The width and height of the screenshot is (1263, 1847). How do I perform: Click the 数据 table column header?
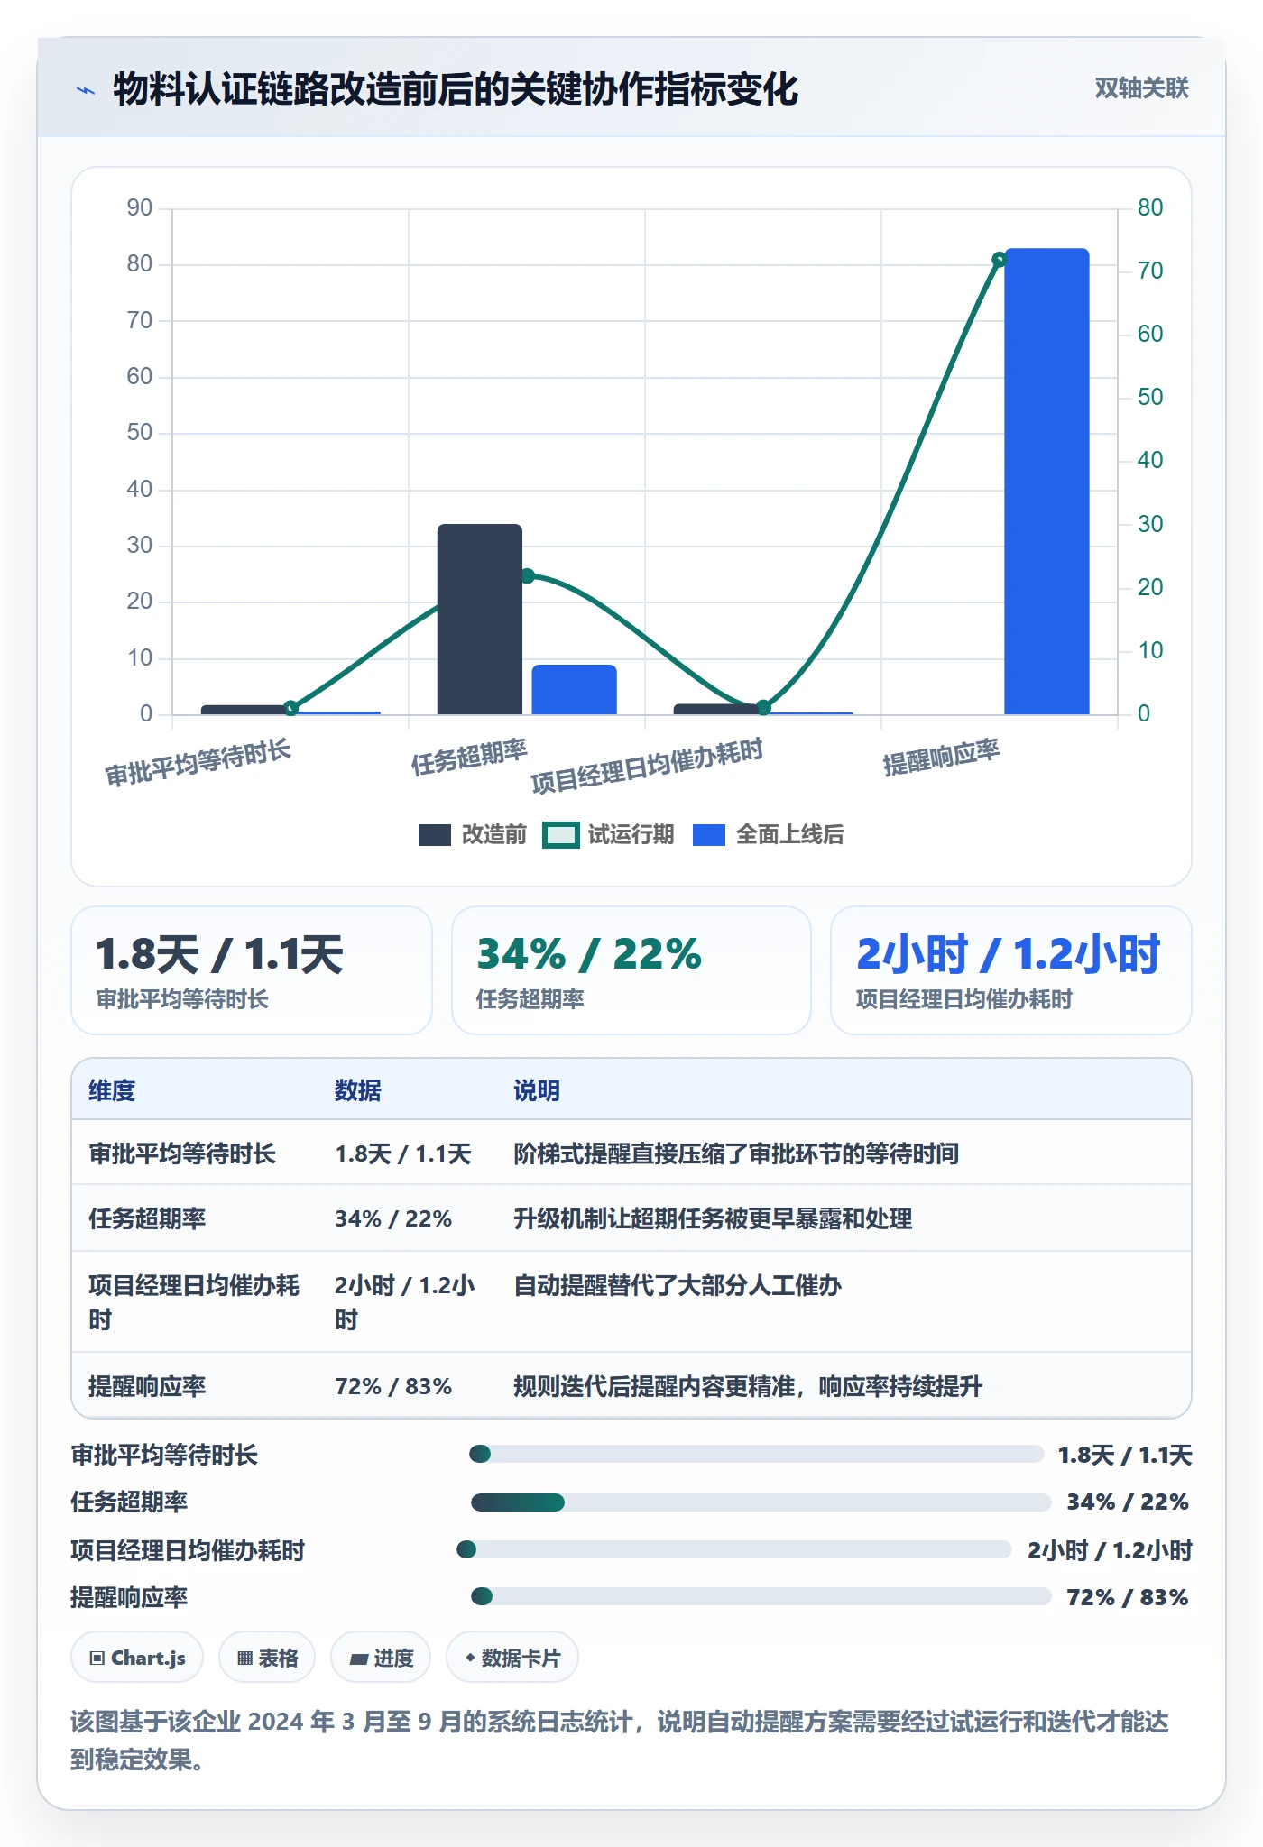358,1090
